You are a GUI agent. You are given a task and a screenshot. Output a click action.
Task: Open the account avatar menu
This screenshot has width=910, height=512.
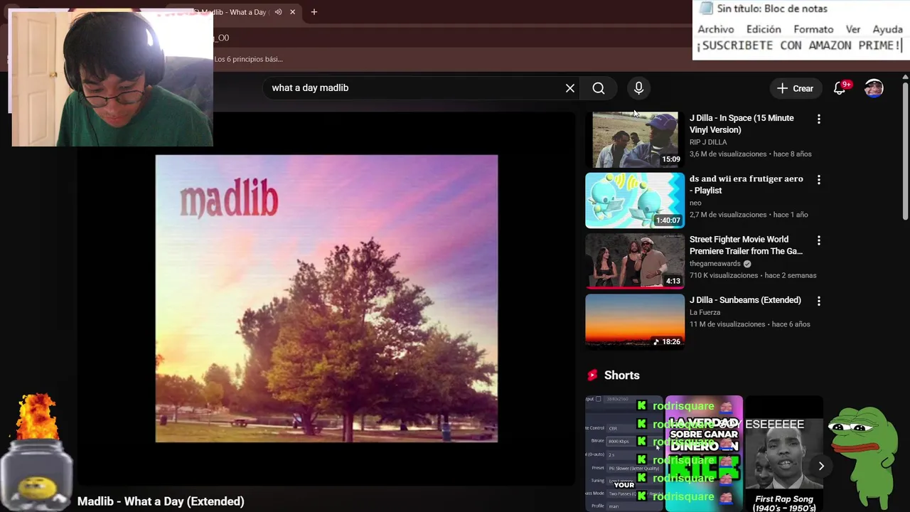(874, 88)
